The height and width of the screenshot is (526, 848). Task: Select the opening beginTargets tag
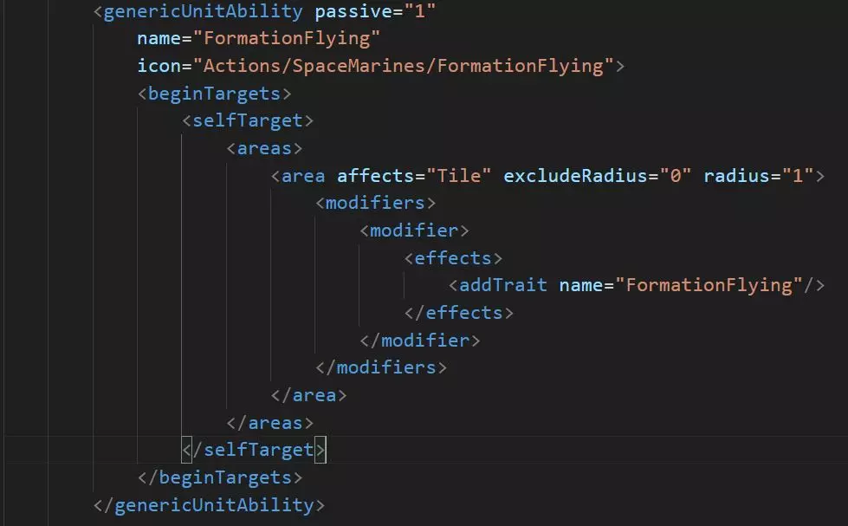point(214,94)
